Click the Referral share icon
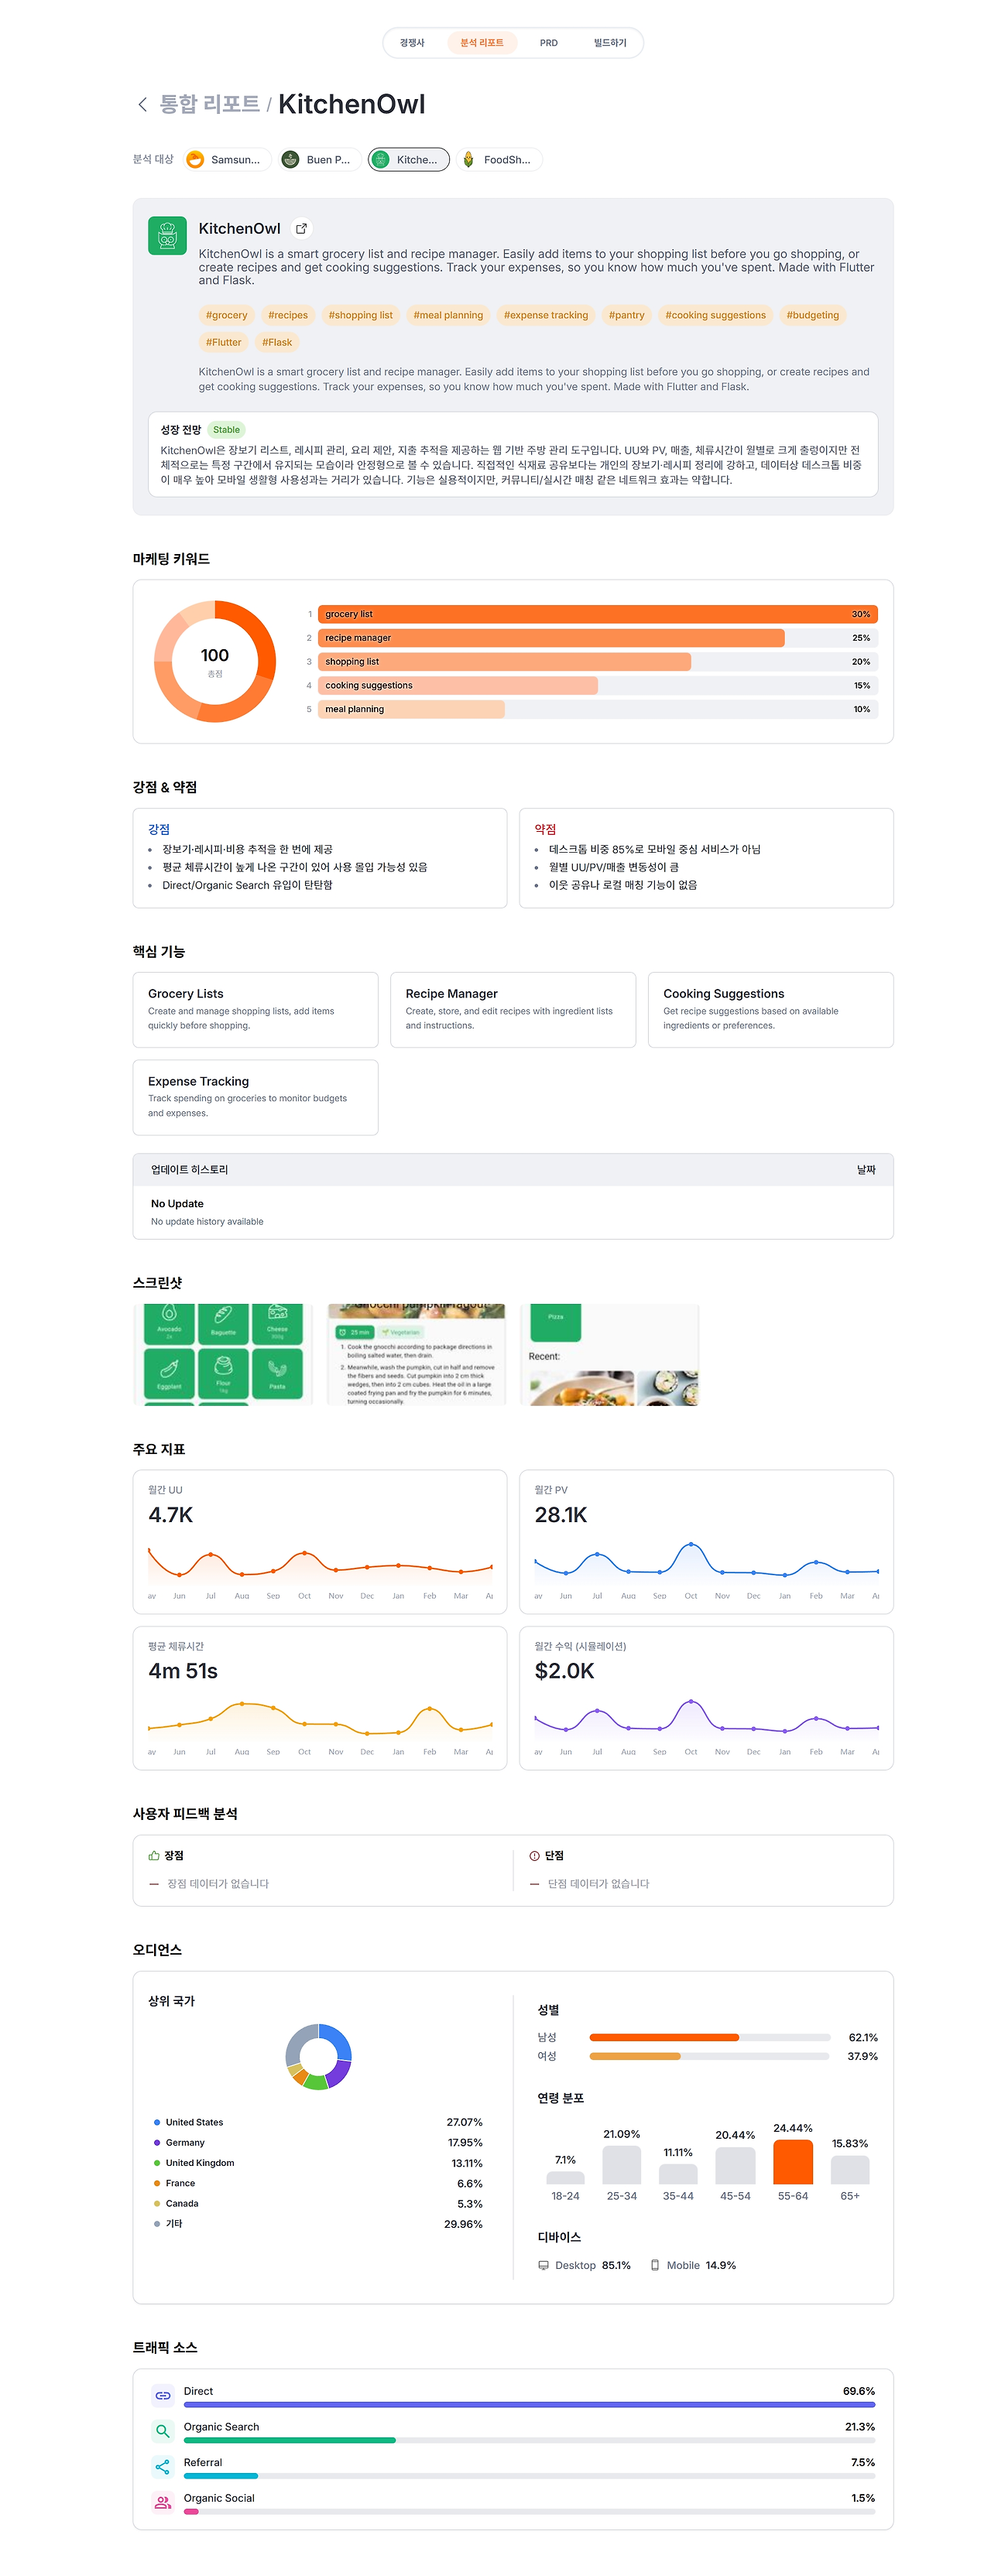 coord(162,2467)
